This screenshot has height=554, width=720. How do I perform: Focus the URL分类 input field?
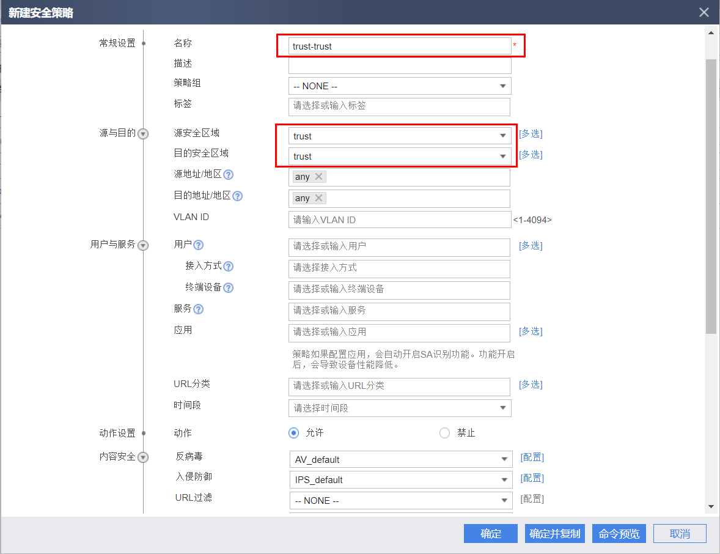tap(399, 387)
